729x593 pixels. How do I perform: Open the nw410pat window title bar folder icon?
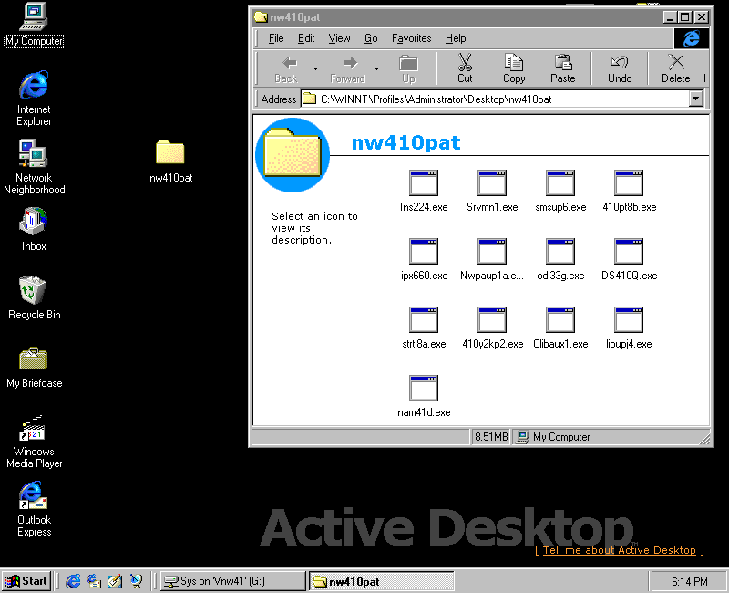point(261,17)
